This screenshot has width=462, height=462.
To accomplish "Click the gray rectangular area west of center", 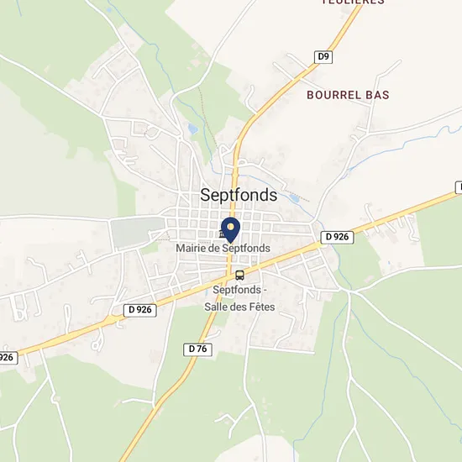I will click(x=138, y=232).
